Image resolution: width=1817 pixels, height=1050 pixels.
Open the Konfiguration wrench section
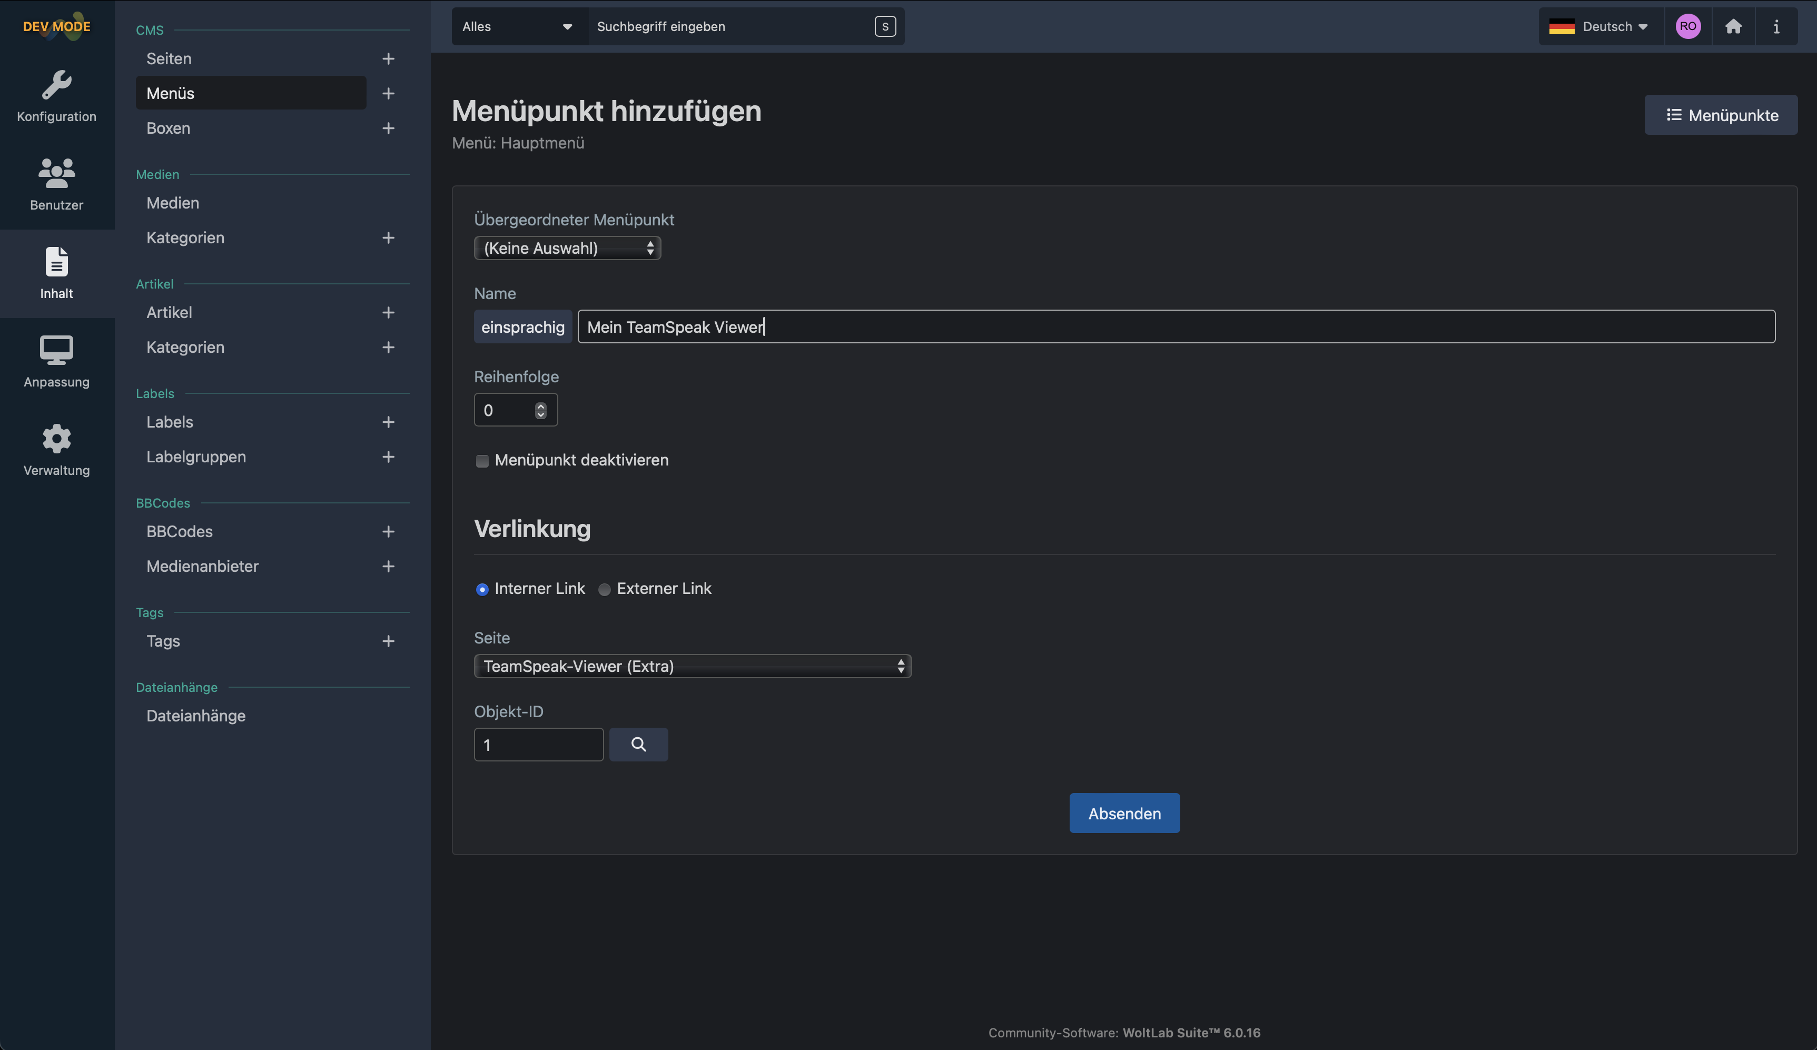[x=56, y=96]
